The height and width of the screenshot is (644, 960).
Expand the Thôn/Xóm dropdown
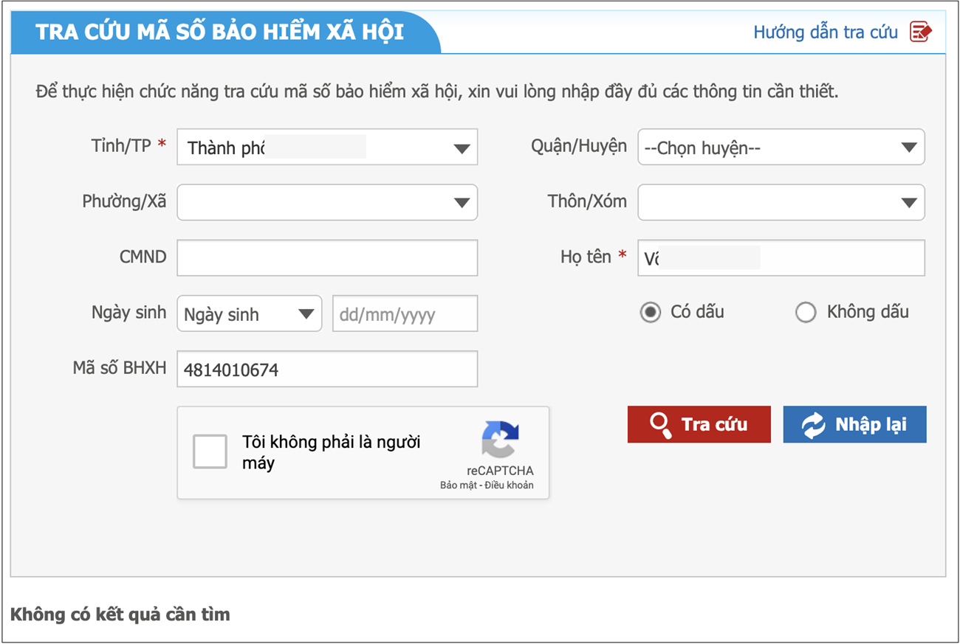781,202
